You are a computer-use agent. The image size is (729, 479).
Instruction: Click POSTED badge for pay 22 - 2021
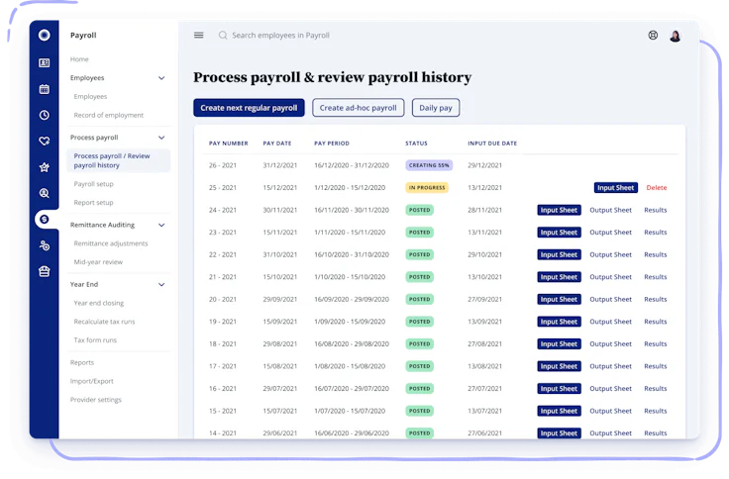pos(419,254)
